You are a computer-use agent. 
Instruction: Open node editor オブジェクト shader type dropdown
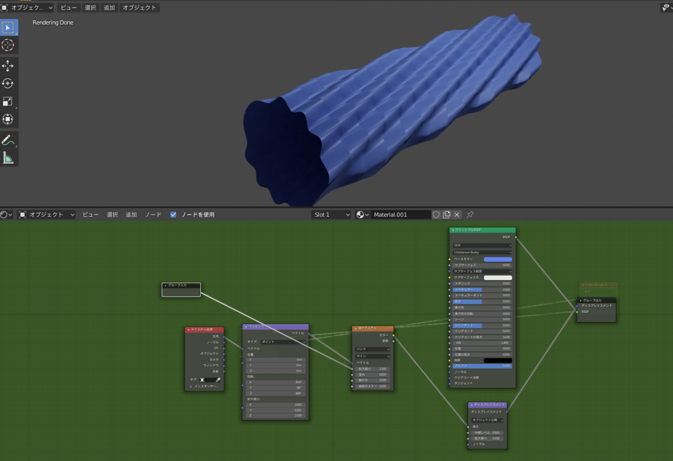click(47, 215)
